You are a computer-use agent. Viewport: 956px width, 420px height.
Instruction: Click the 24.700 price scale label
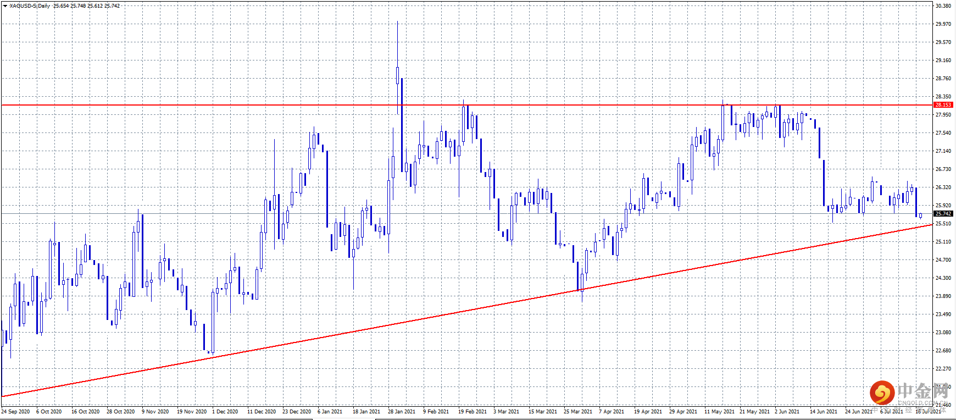943,260
